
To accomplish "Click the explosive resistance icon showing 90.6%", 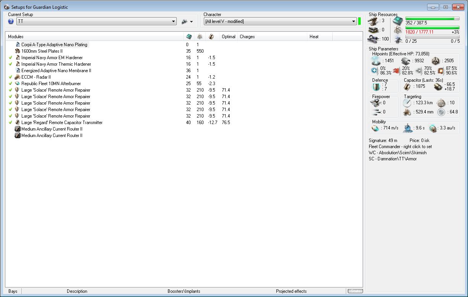I will click(x=441, y=70).
